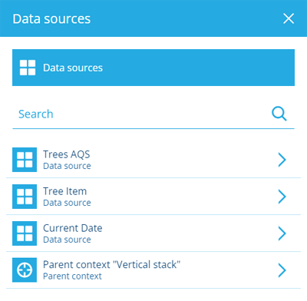
Task: Expand Current Date with its chevron arrow
Action: [282, 233]
